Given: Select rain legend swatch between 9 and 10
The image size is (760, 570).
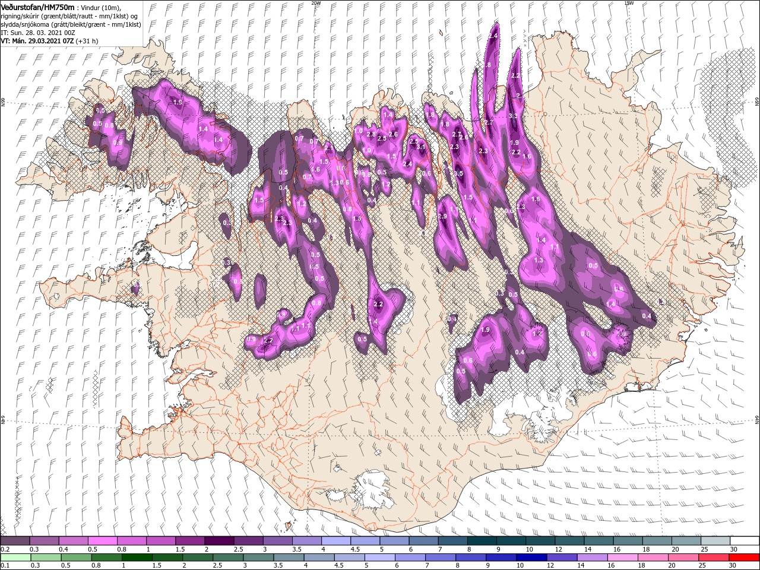Looking at the screenshot, I should 501,558.
